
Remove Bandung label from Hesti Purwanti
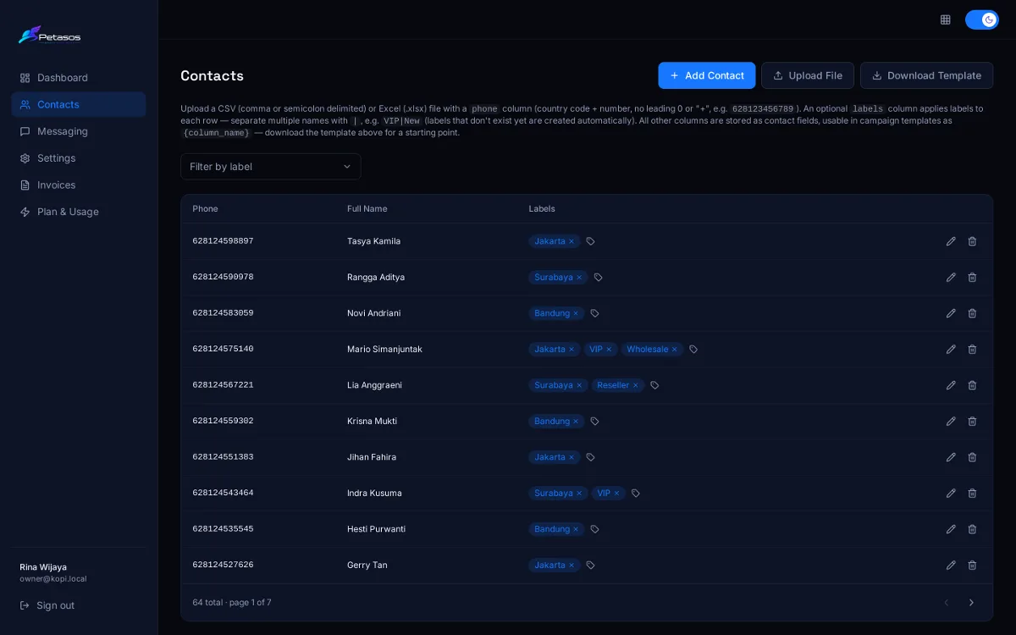click(x=576, y=529)
